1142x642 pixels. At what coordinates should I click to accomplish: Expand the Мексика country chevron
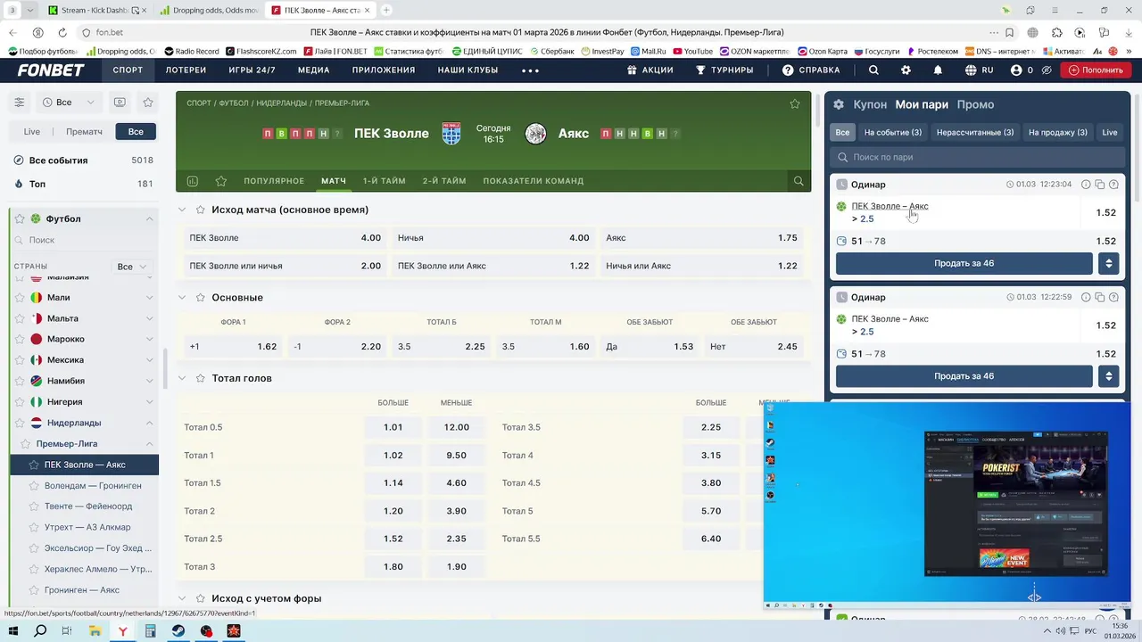click(x=150, y=360)
